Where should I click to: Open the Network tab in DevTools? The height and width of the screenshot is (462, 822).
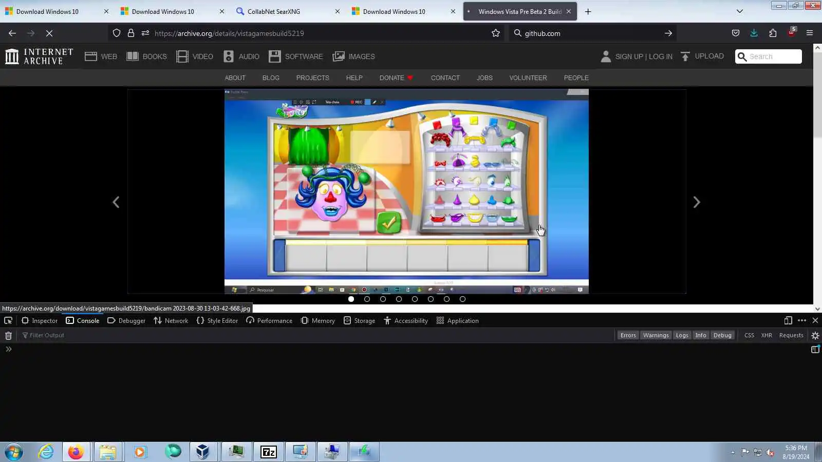[171, 321]
